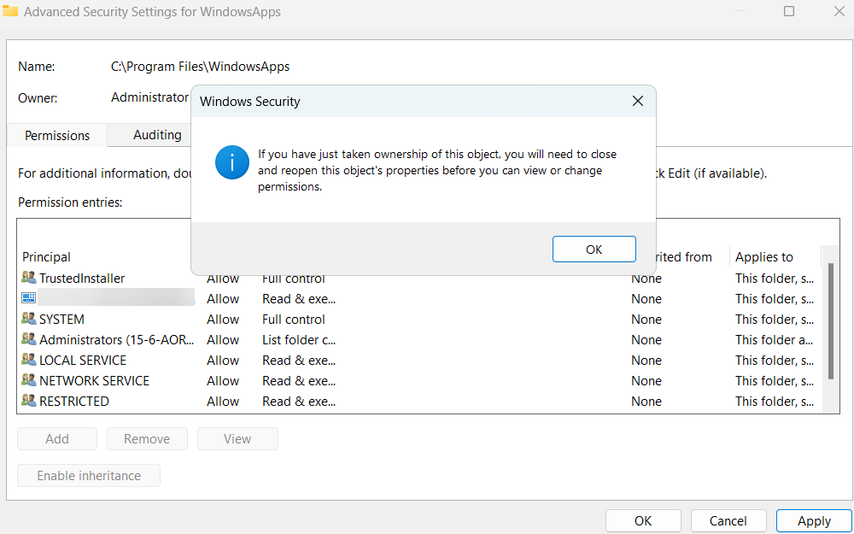Maximize the Advanced Security Settings window
854x534 pixels.
(788, 11)
